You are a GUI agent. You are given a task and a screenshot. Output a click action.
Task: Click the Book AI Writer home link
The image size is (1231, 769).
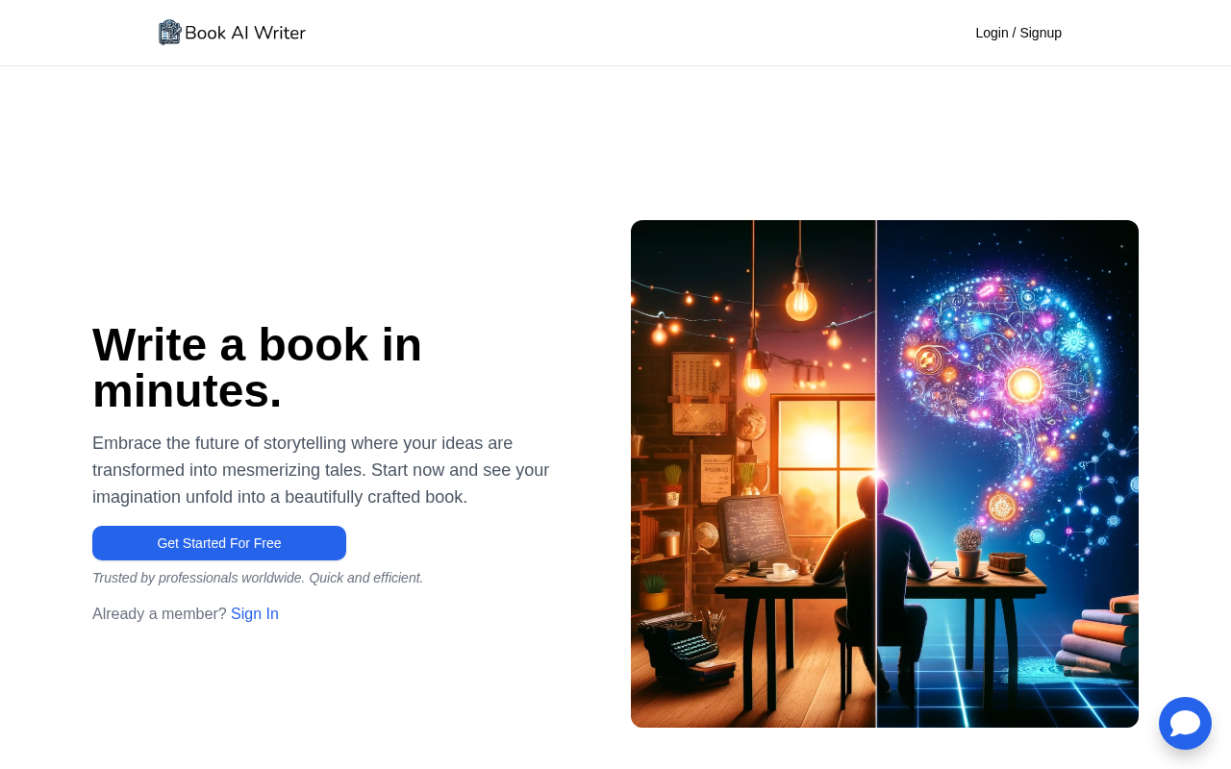231,30
